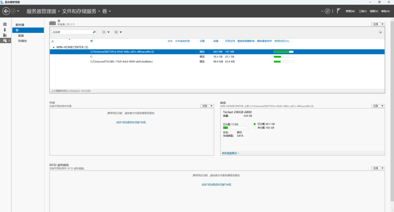This screenshot has width=394, height=212.
Task: Click the 63.4 MB free space cell
Action: coord(230,61)
